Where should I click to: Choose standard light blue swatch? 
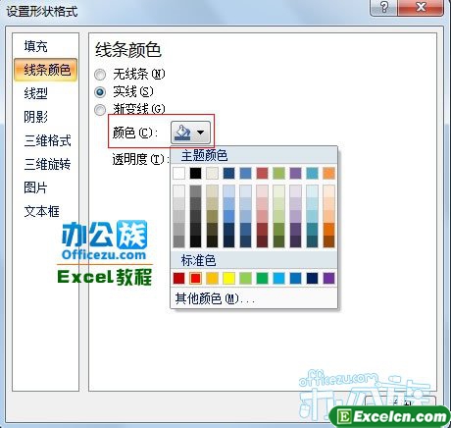[278, 278]
